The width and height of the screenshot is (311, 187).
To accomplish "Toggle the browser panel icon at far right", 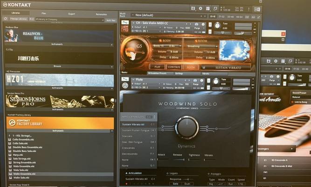I will 257,9.
